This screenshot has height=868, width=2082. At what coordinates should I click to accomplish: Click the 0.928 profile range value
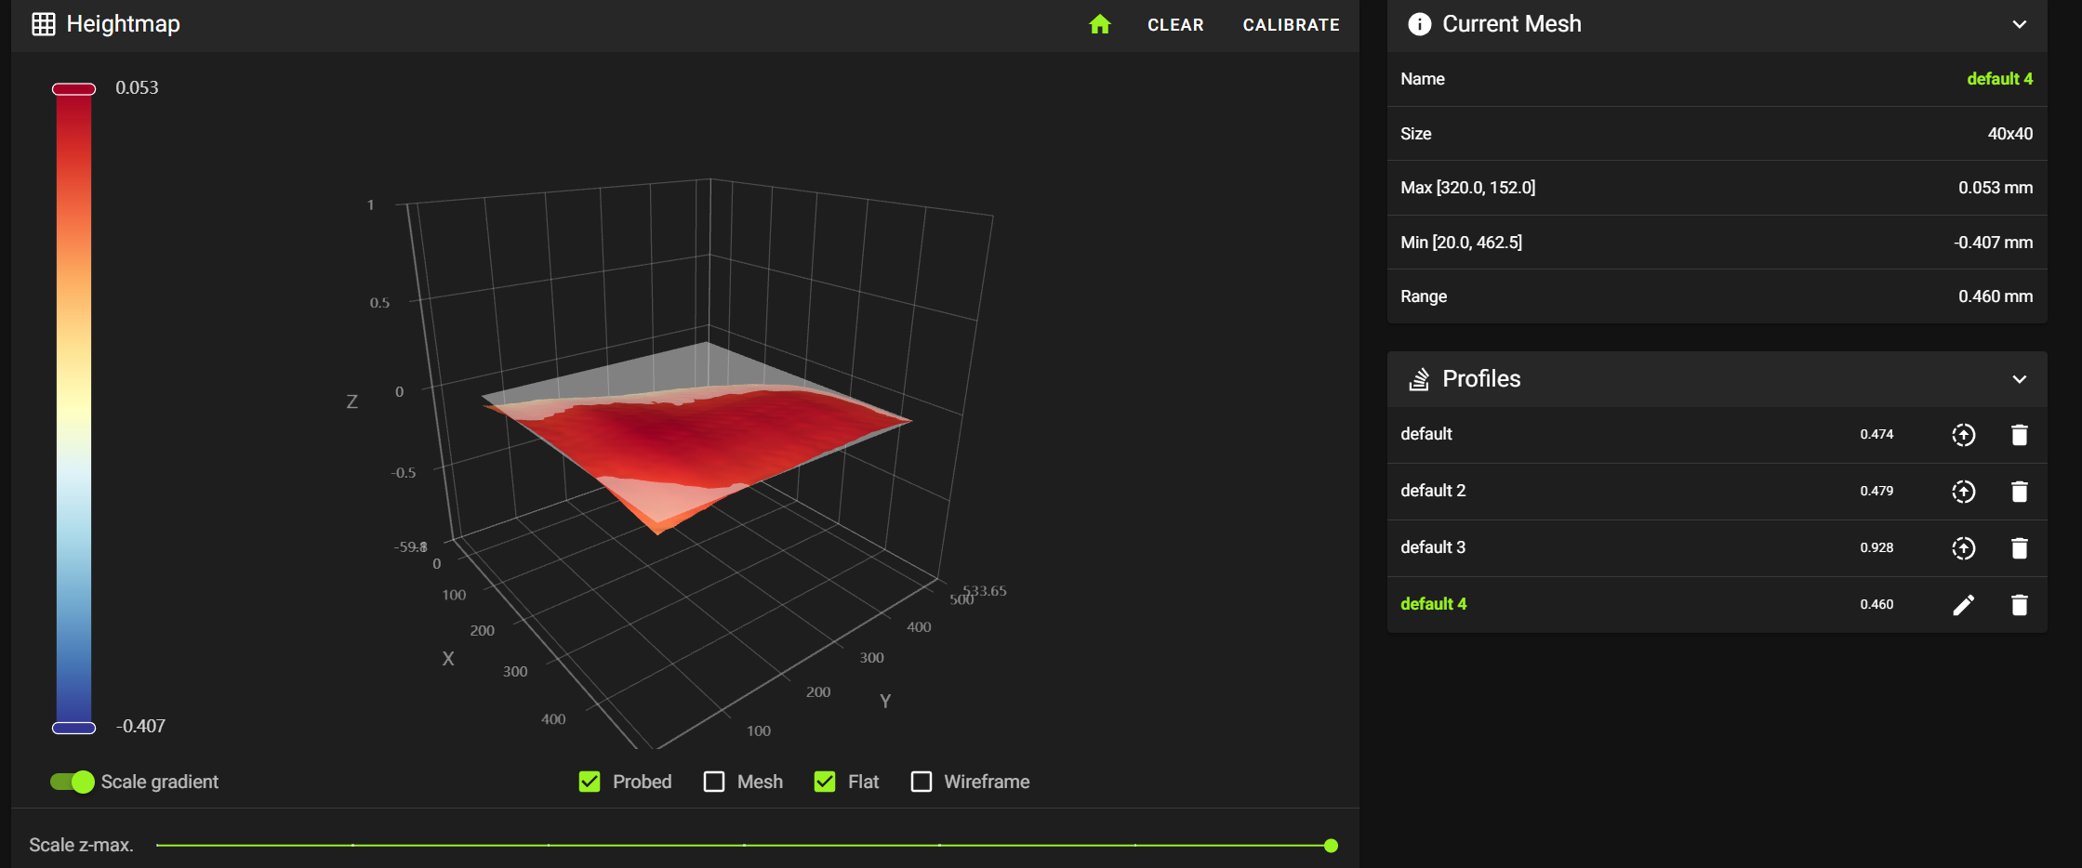[x=1876, y=547]
